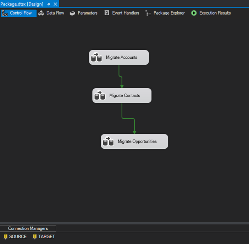Viewport: 249px width, 244px height.
Task: Click the Migrate Accounts database icon
Action: 96,57
